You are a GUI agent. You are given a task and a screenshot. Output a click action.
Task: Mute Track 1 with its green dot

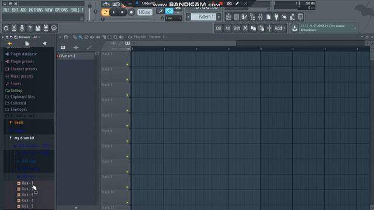[127, 64]
